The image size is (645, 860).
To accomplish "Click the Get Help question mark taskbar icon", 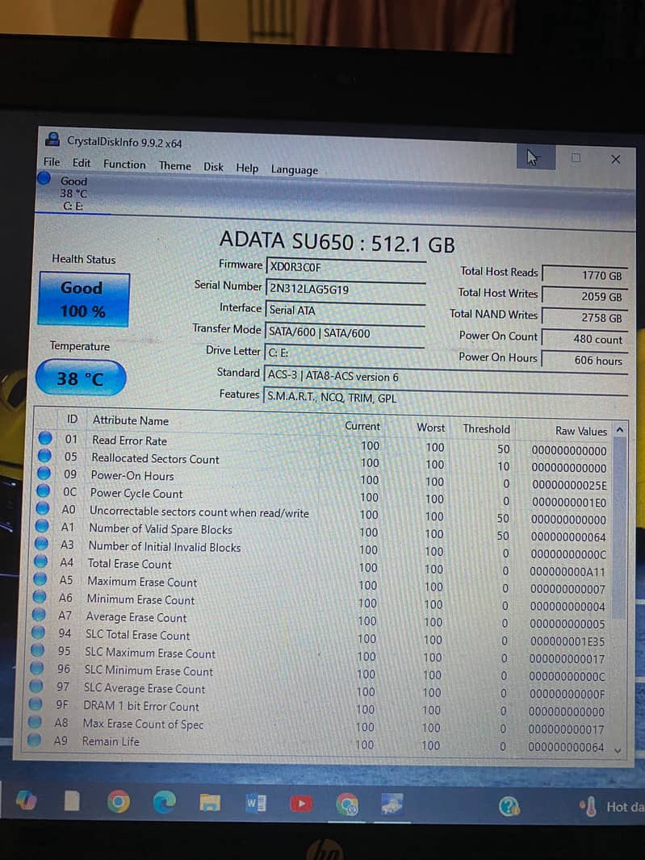I will click(509, 806).
